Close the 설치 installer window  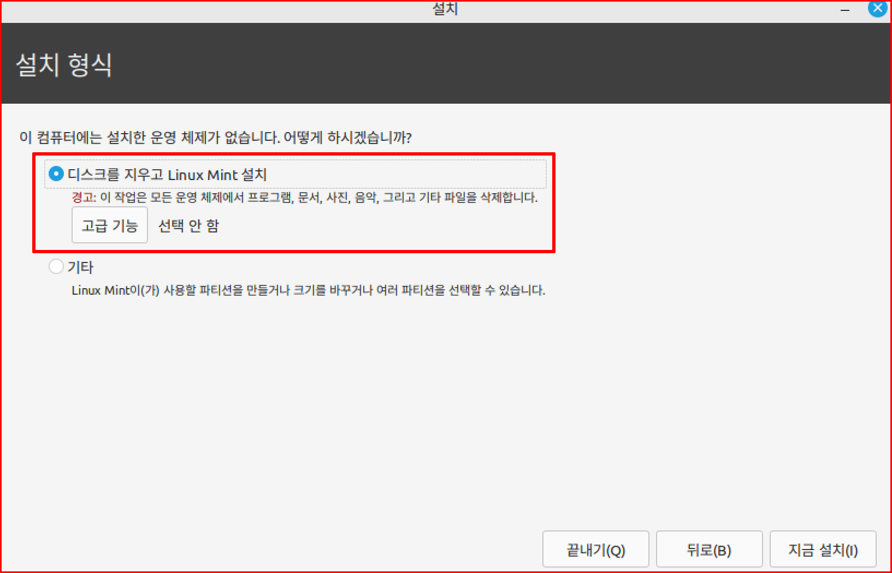(878, 8)
